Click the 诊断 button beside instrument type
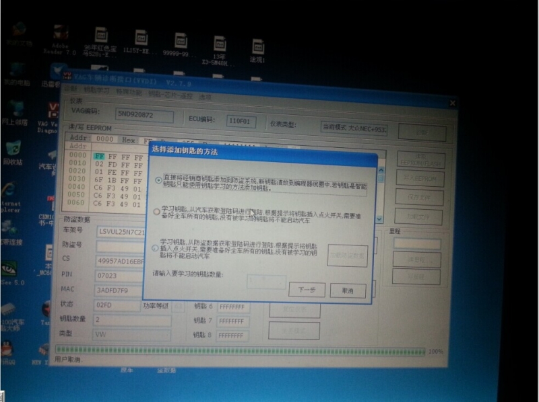Viewport: 539px width, 402px height. pos(422,132)
